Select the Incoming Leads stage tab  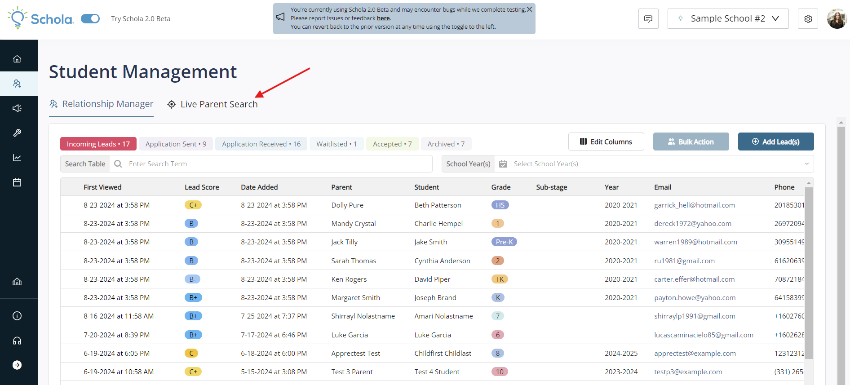(x=98, y=144)
